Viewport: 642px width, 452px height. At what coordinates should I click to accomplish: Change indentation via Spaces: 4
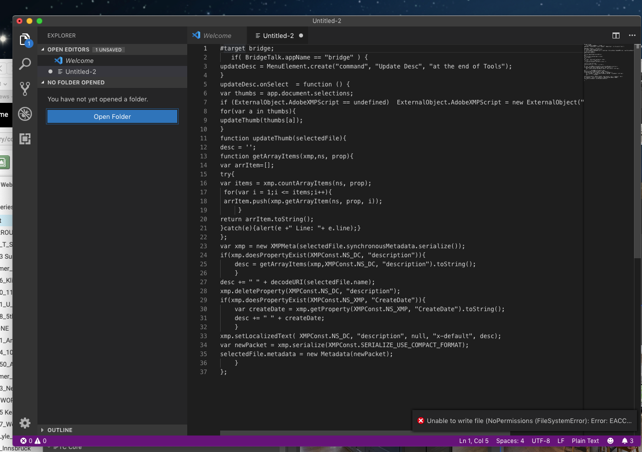(x=510, y=441)
